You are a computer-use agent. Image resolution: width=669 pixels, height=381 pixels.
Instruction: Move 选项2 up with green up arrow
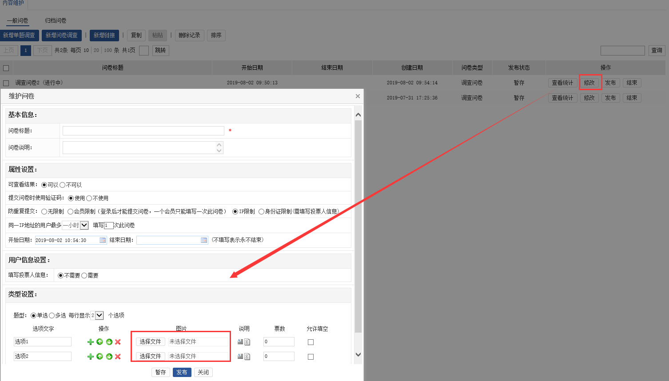point(100,357)
